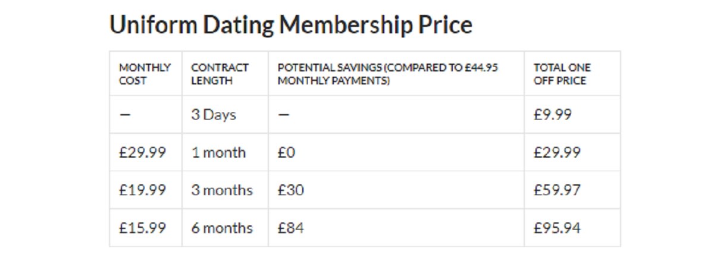This screenshot has width=714, height=273.
Task: Select the £30 potential savings cell
Action: 290,190
